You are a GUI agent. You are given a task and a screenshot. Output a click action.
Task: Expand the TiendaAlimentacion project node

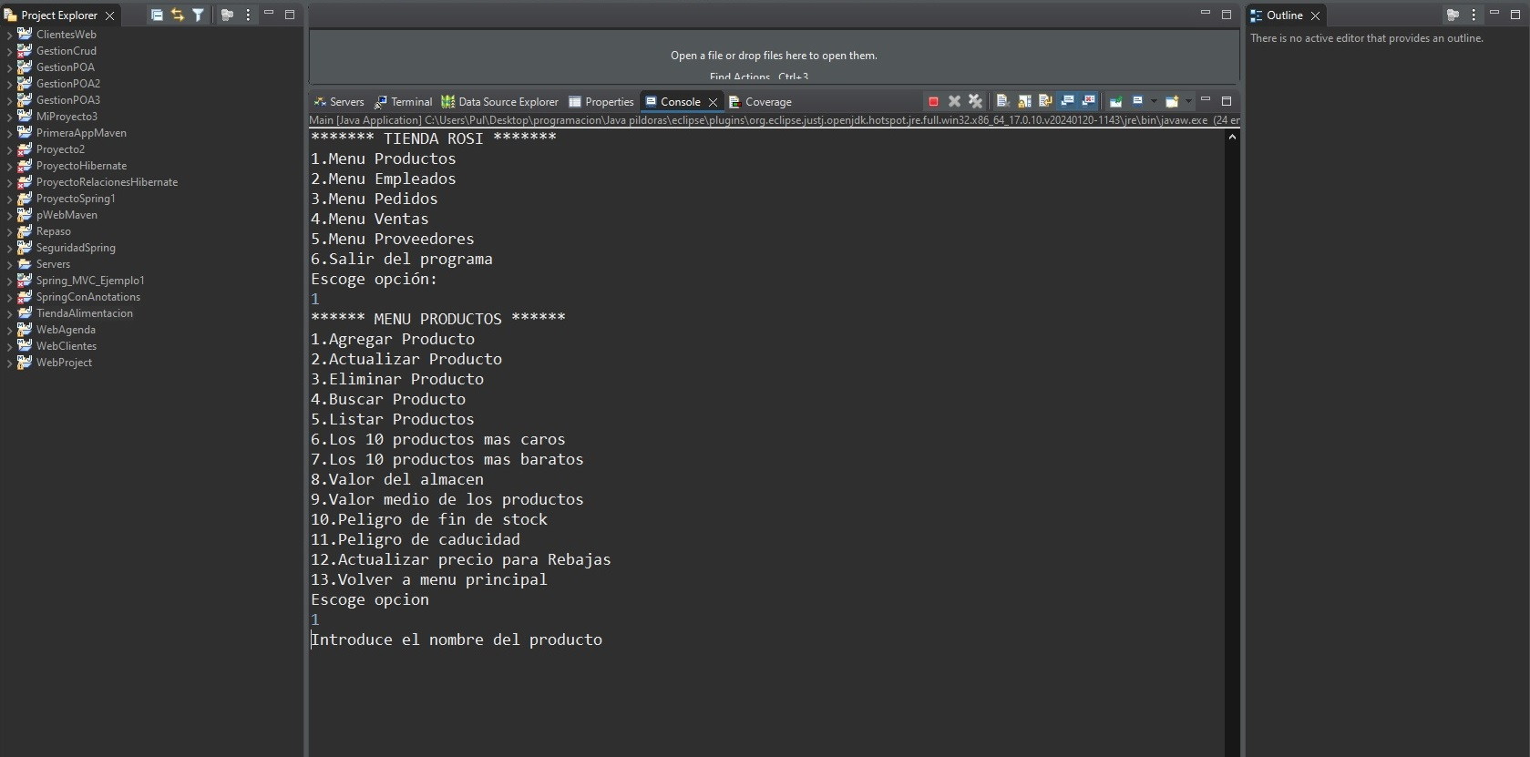pyautogui.click(x=9, y=314)
